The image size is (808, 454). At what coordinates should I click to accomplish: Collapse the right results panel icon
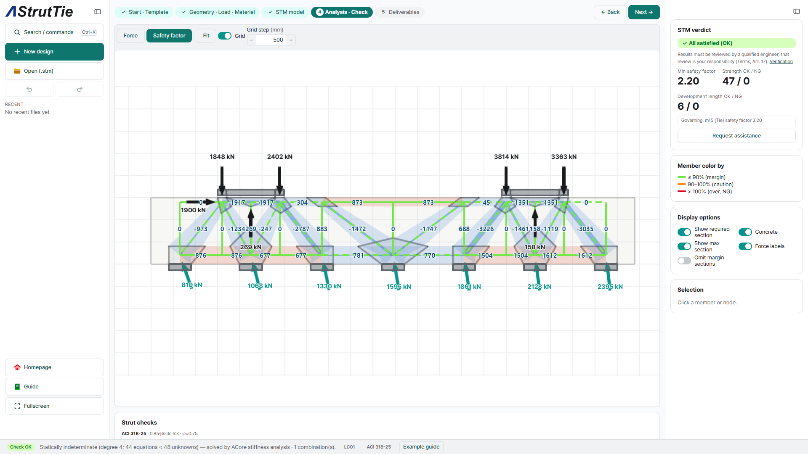pyautogui.click(x=797, y=11)
